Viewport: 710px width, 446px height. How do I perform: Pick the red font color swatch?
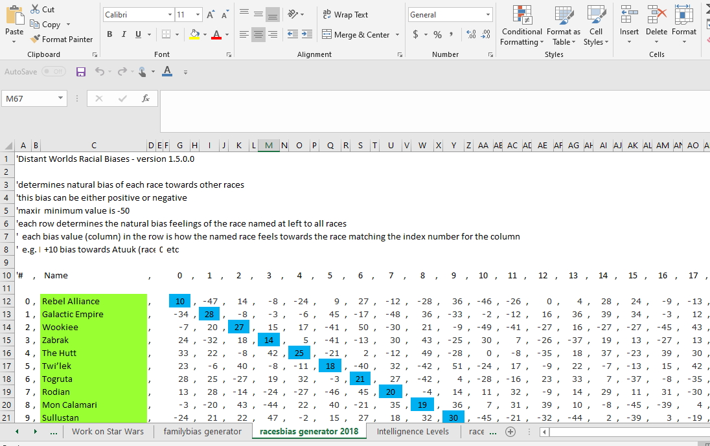coord(218,34)
